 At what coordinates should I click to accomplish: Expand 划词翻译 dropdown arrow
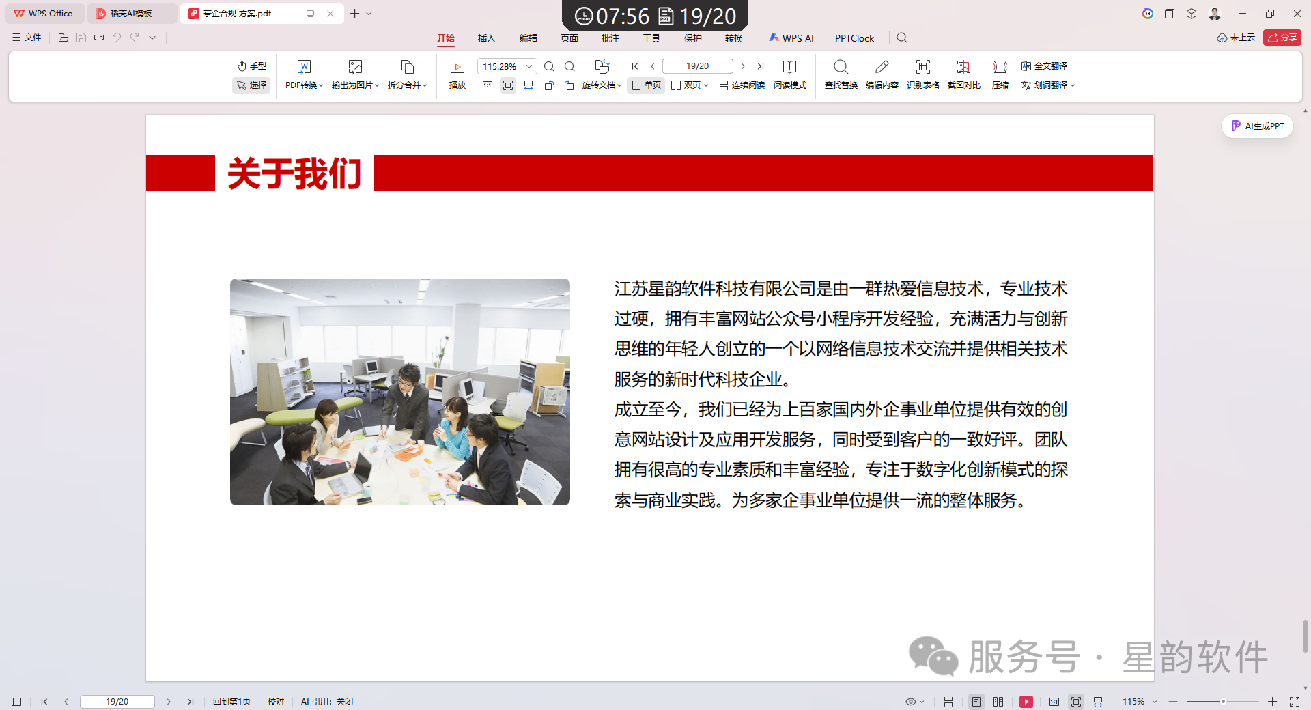point(1073,85)
